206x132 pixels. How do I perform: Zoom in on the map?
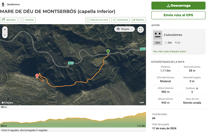[5, 30]
